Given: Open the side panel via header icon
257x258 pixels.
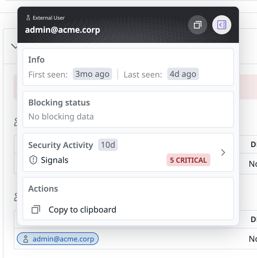Looking at the screenshot, I should tap(222, 24).
